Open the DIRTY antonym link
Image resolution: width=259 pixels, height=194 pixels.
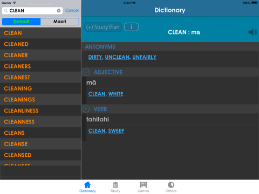click(x=95, y=57)
